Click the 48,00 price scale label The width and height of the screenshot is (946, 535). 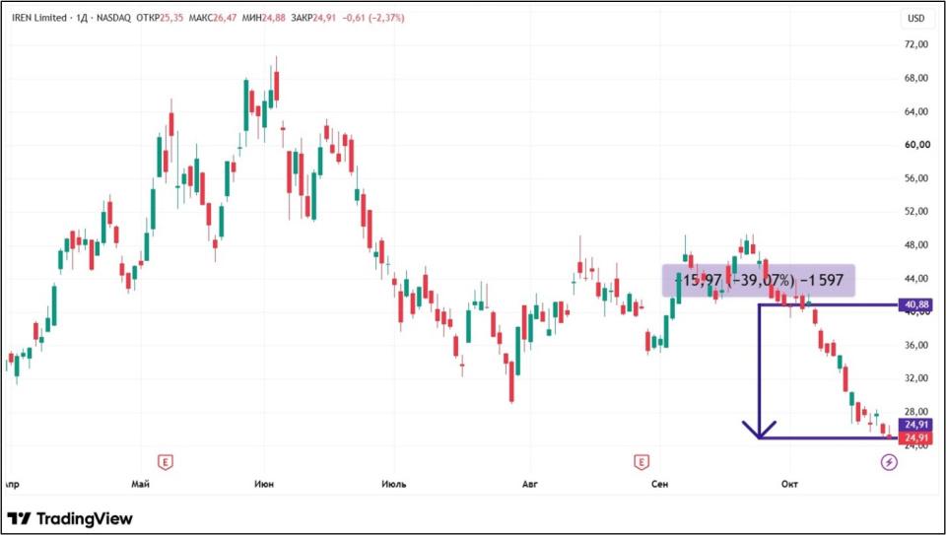tap(915, 245)
